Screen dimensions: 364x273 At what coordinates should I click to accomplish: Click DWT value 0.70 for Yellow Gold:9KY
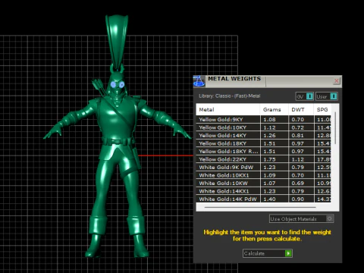[298, 120]
